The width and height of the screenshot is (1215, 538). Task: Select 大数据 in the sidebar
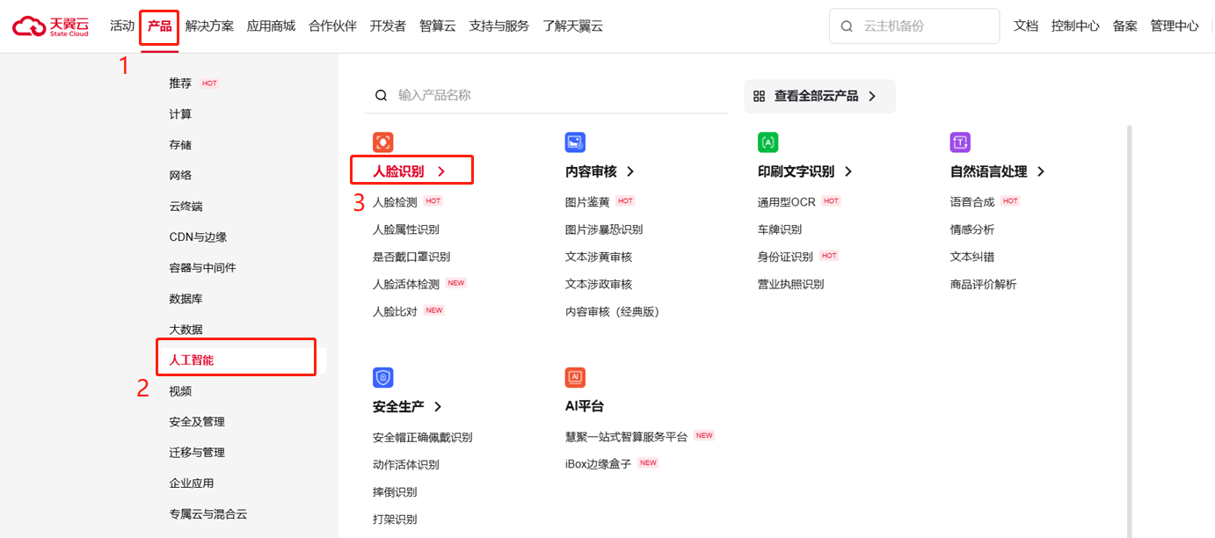pyautogui.click(x=186, y=330)
